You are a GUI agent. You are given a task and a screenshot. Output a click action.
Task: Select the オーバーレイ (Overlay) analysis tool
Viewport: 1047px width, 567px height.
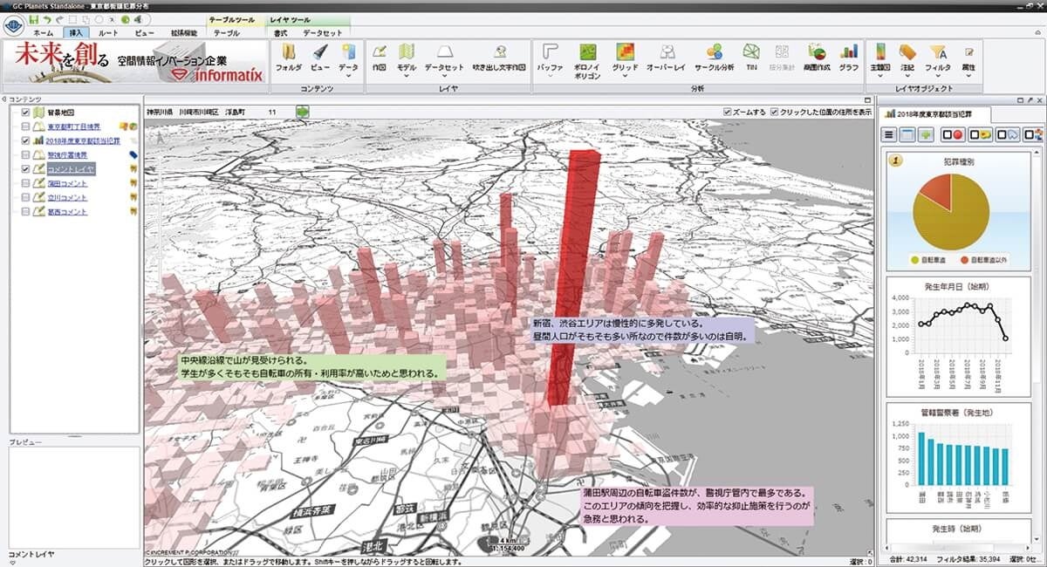tap(667, 54)
